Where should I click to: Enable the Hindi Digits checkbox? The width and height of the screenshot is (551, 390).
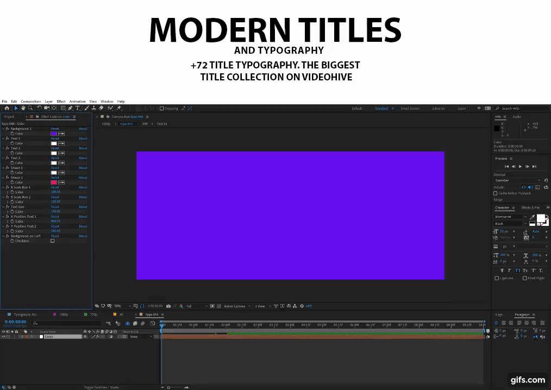[524, 278]
